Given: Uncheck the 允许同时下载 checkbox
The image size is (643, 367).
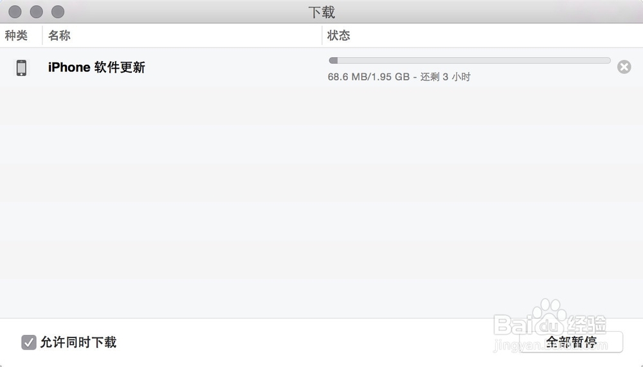Looking at the screenshot, I should (29, 342).
